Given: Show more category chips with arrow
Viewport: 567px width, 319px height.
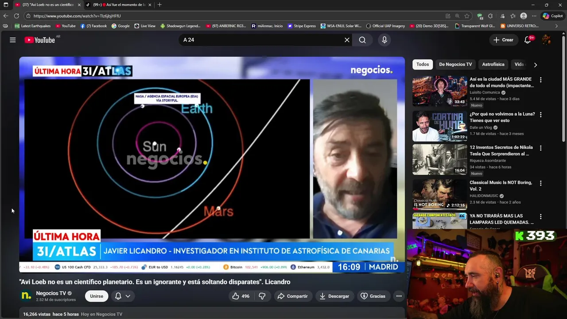Looking at the screenshot, I should (x=535, y=65).
